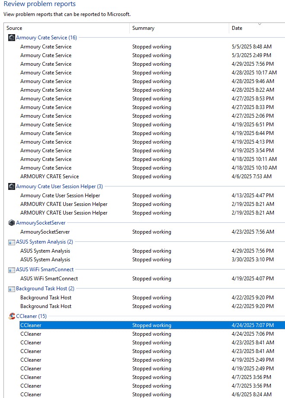Image resolution: width=285 pixels, height=398 pixels.
Task: Click the Armoury Crate Service group icon
Action: (11, 38)
